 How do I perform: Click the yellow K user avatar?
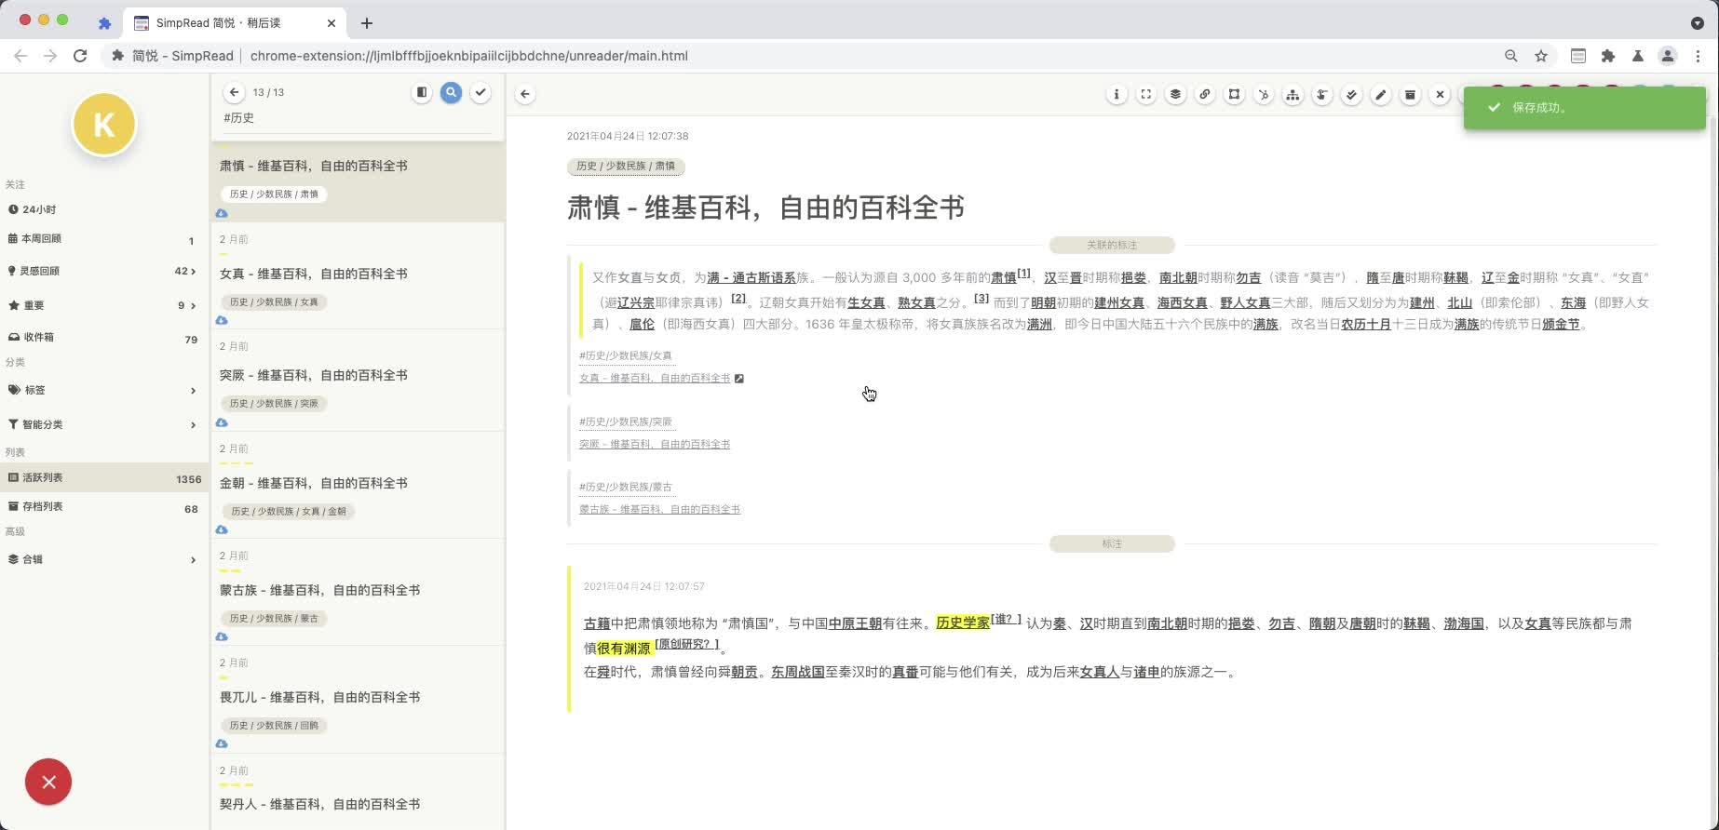click(104, 124)
